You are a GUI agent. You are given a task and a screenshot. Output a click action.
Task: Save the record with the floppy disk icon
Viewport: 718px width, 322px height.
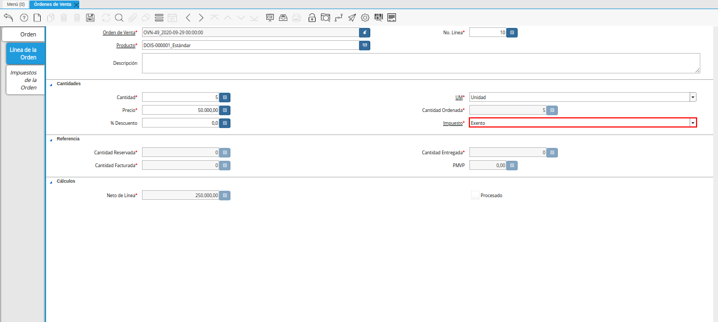(x=91, y=18)
